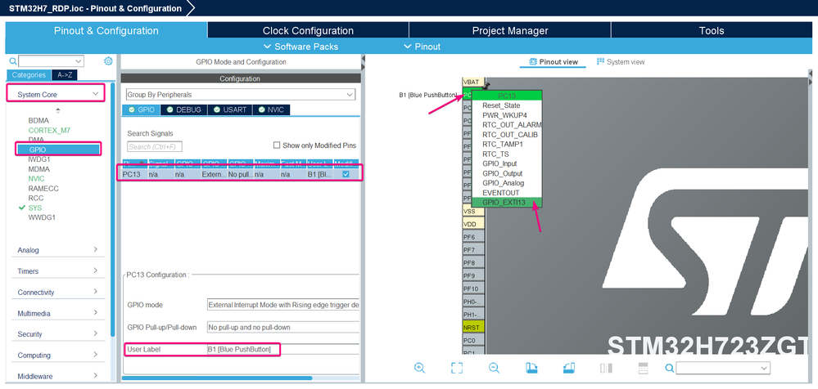Viewport: 818px width, 389px height.
Task: Select GPIO in System Core list
Action: click(57, 150)
